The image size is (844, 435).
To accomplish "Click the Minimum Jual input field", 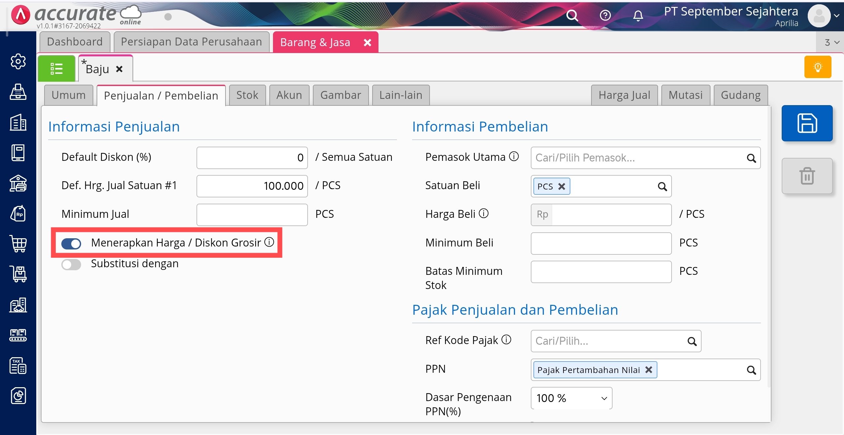I will click(252, 215).
